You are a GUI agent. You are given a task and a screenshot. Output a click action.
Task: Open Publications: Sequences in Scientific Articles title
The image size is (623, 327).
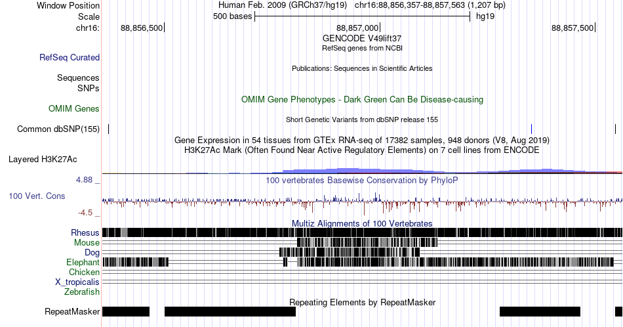click(x=362, y=68)
